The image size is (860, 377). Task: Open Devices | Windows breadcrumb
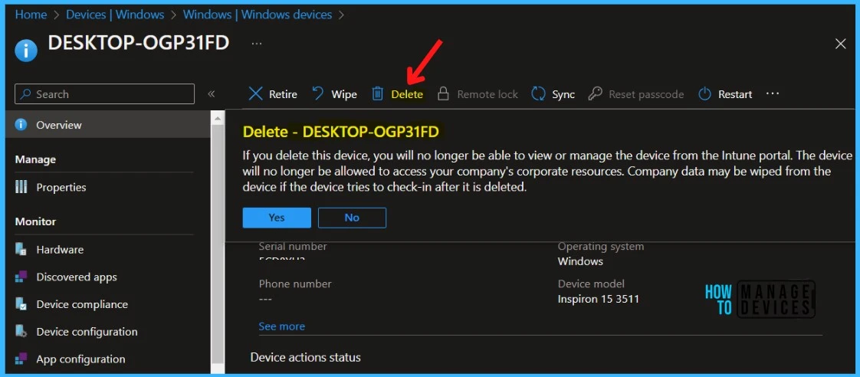[x=115, y=15]
